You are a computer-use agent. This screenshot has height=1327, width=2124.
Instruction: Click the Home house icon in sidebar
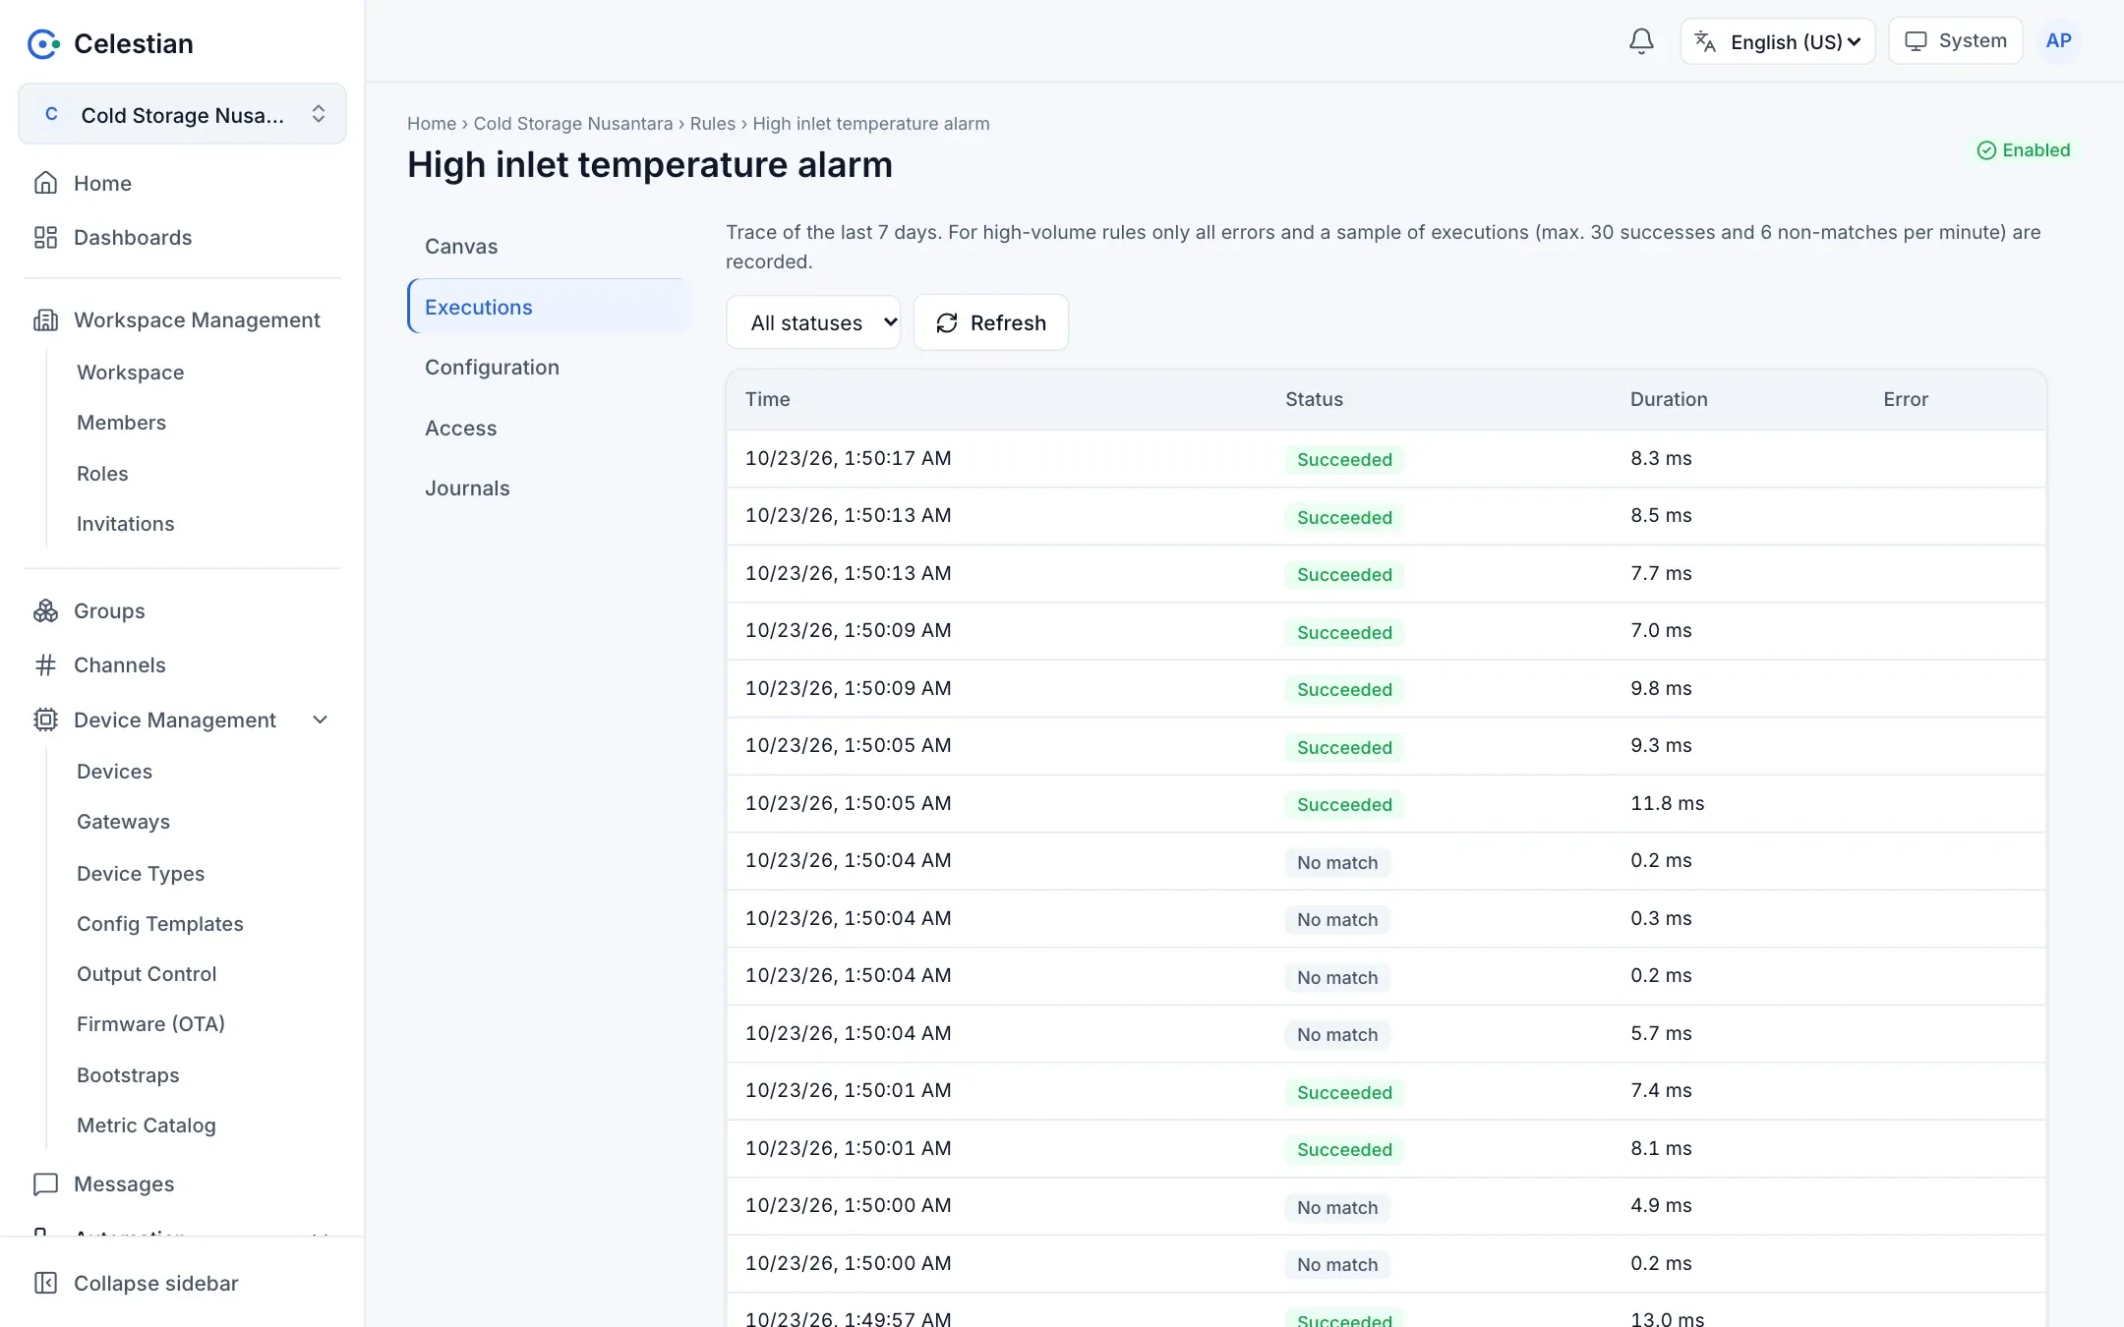pos(45,183)
